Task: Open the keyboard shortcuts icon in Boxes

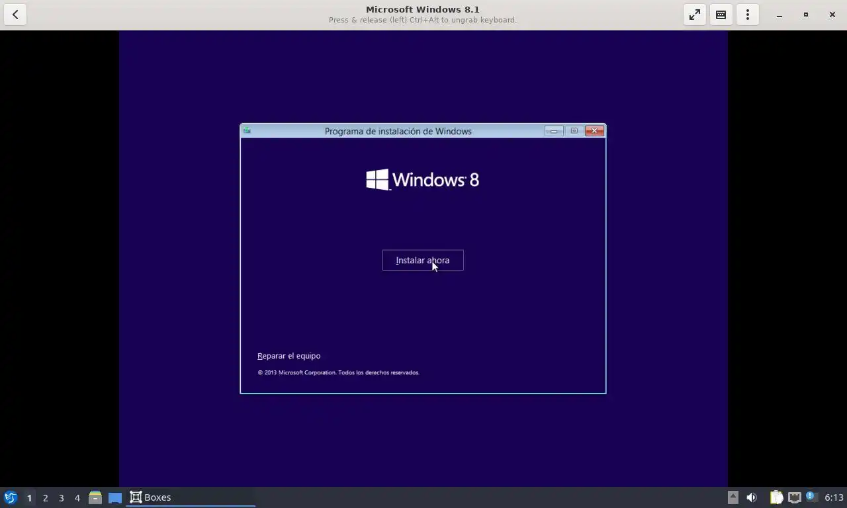Action: point(721,15)
